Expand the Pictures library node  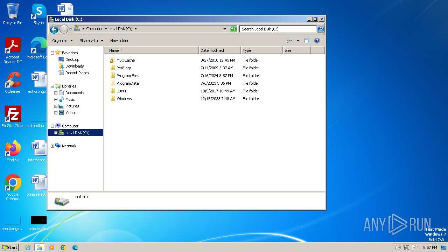pos(56,106)
